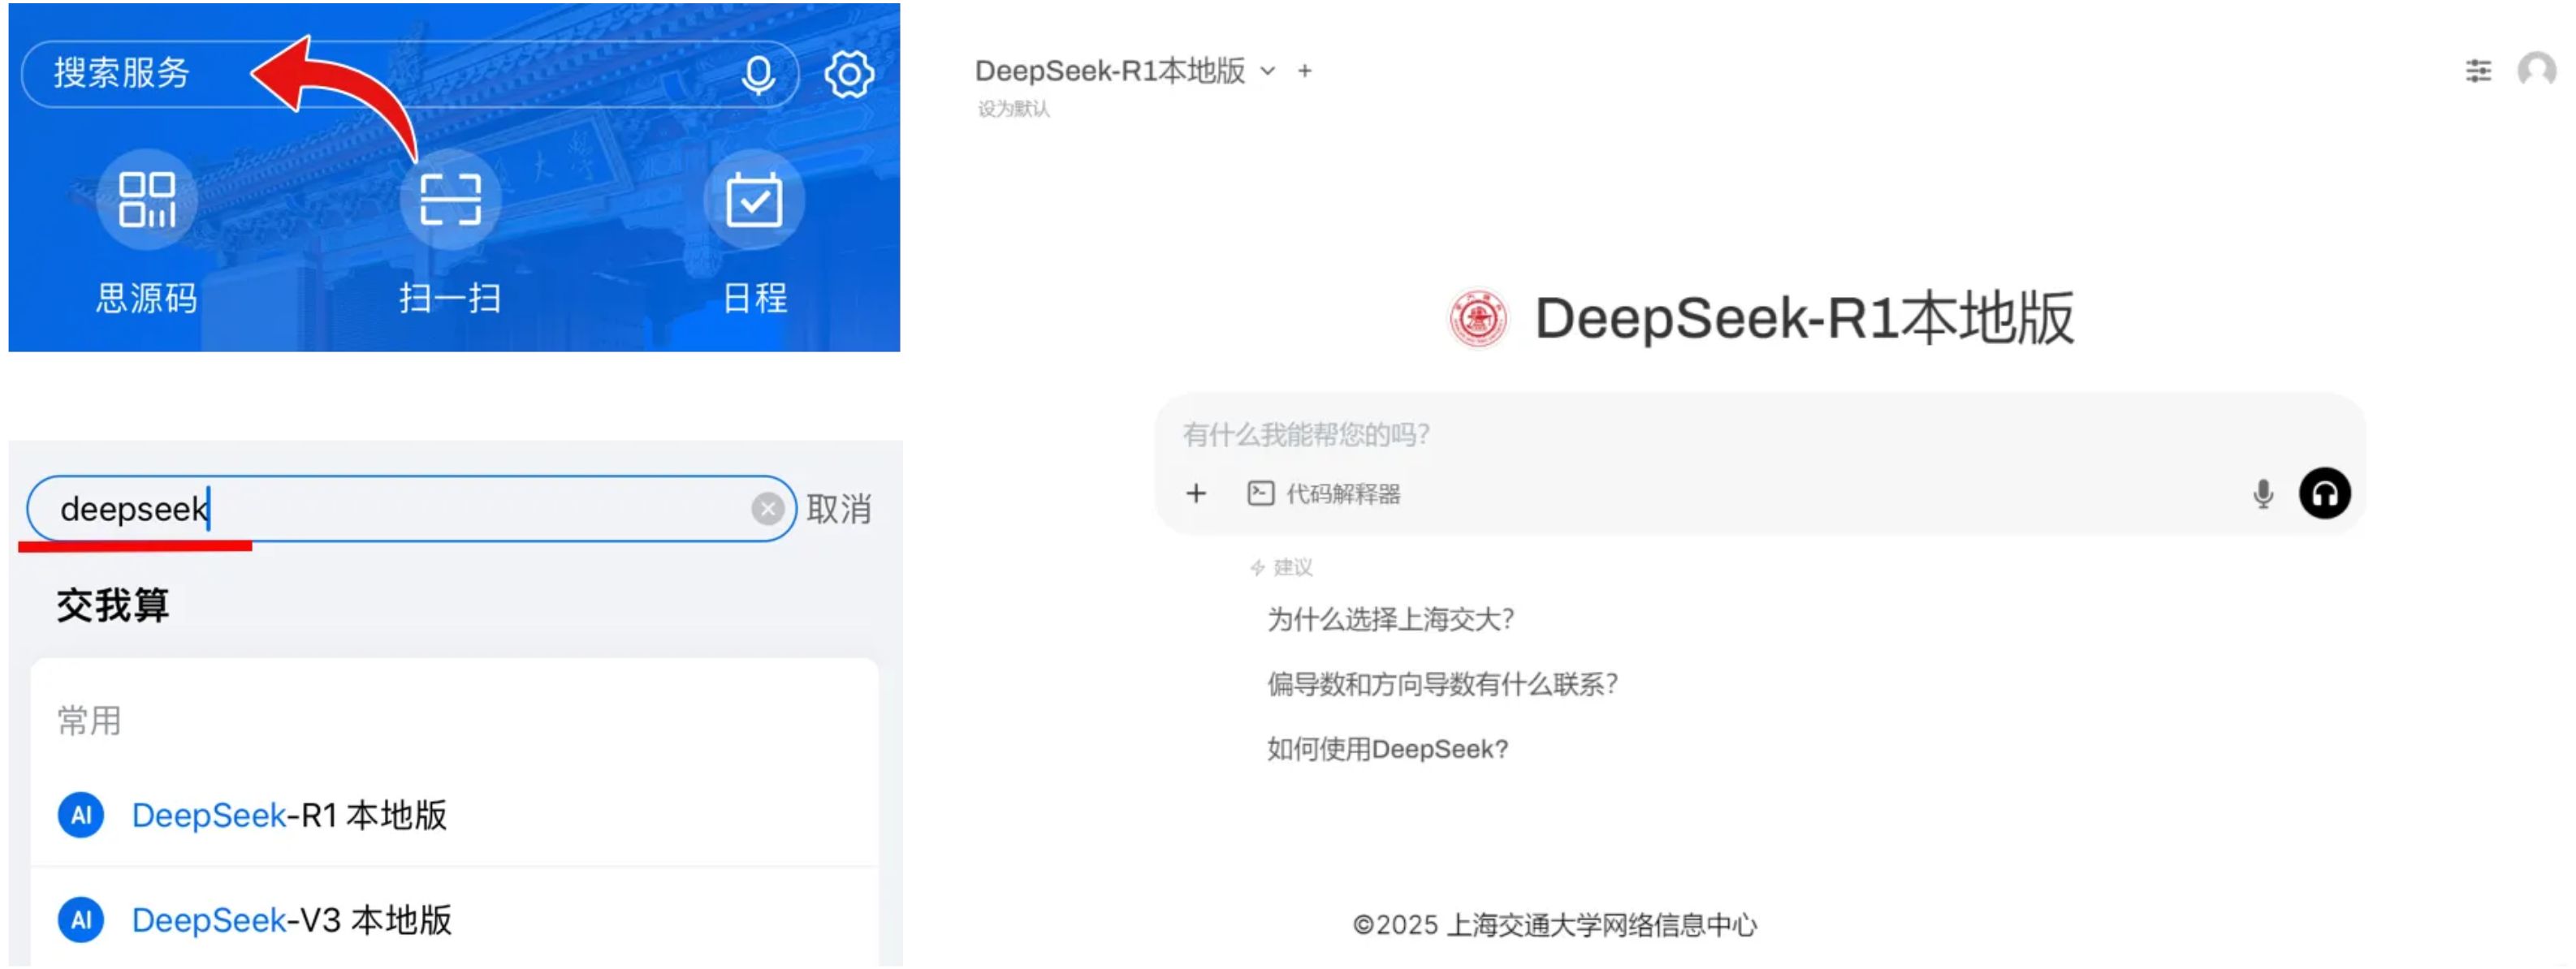Click the microphone icon in search bar
The height and width of the screenshot is (969, 2576).
[758, 75]
